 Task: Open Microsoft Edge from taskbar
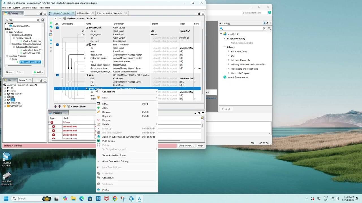81,198
